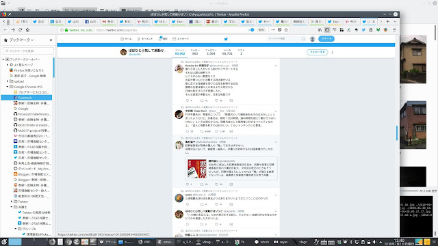Click the フォローする follow button

(318, 52)
